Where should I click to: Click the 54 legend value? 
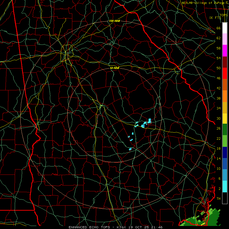click(219, 58)
